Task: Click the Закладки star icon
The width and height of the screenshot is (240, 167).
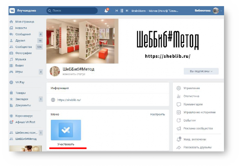Action: pyautogui.click(x=11, y=99)
